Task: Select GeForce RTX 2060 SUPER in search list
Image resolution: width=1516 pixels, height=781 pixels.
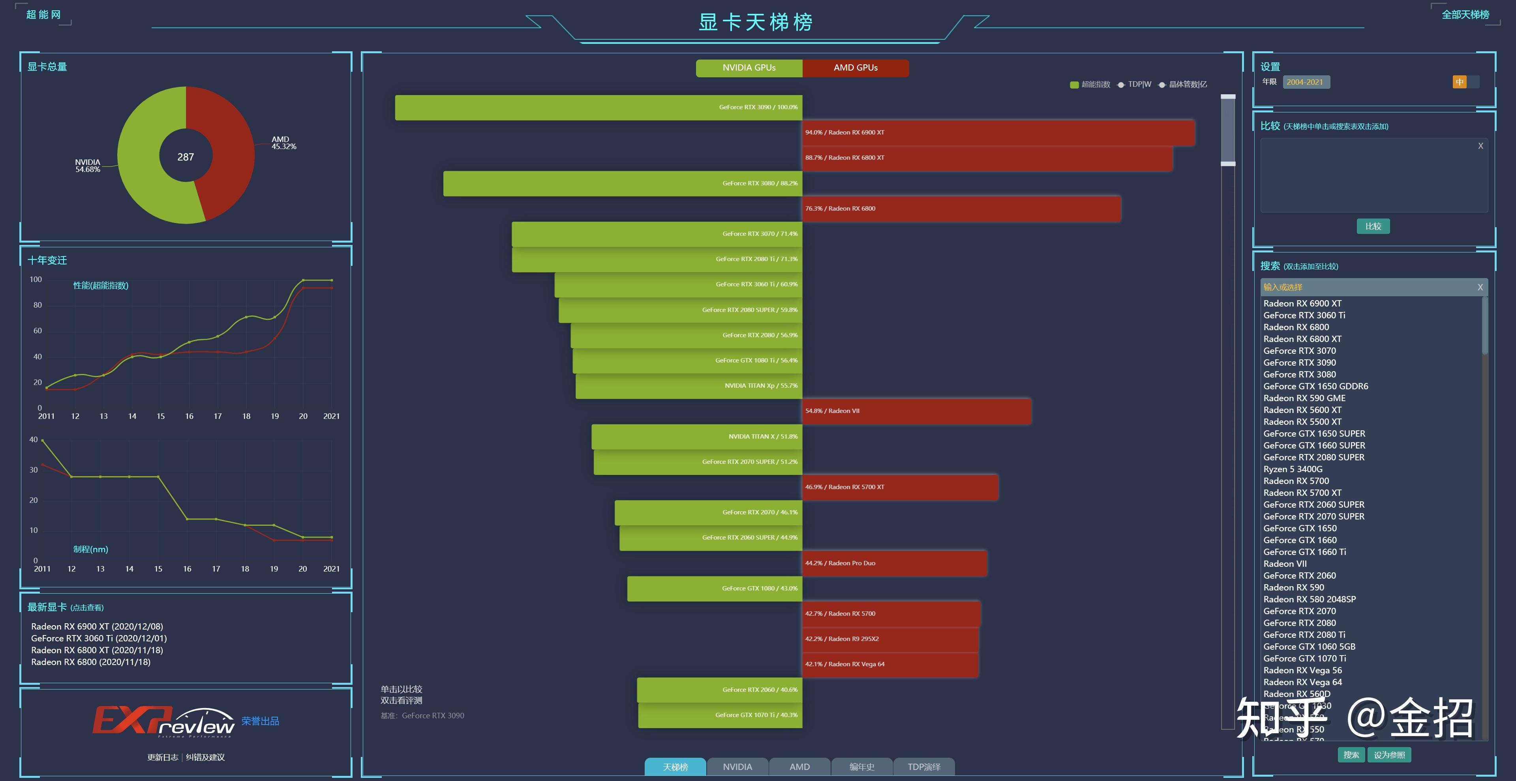Action: coord(1313,504)
